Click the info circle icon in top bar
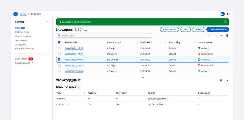The height and width of the screenshot is (120, 244). (228, 14)
